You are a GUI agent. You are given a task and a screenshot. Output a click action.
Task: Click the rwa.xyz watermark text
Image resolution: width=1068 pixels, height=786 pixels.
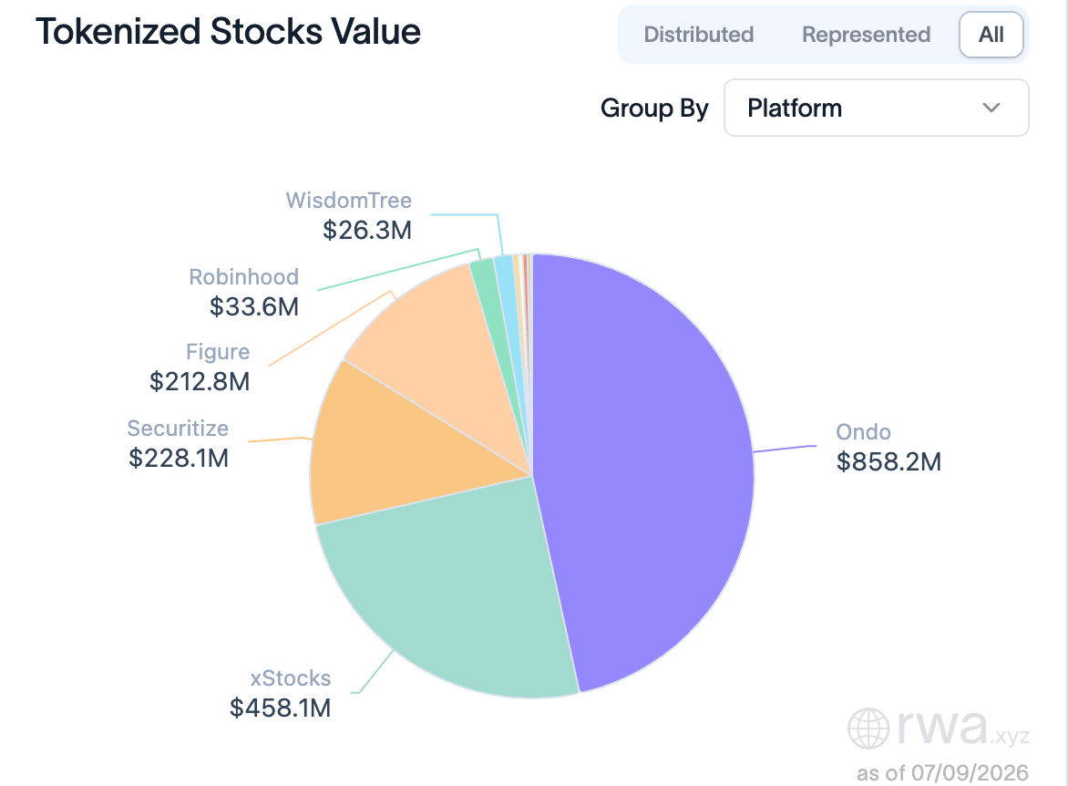(963, 728)
